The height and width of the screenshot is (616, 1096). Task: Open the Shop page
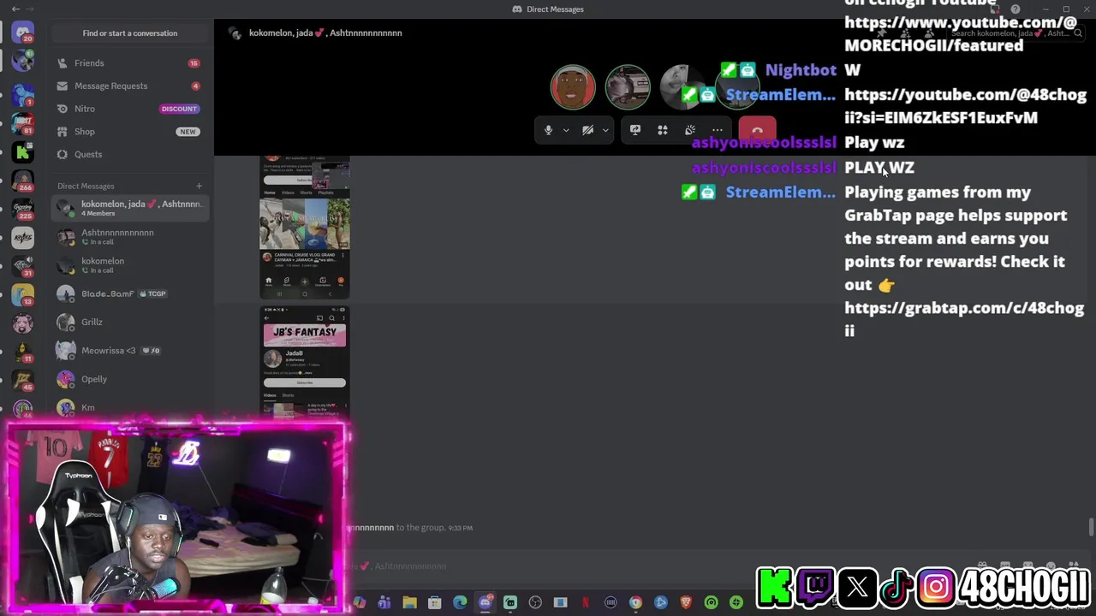(x=130, y=132)
